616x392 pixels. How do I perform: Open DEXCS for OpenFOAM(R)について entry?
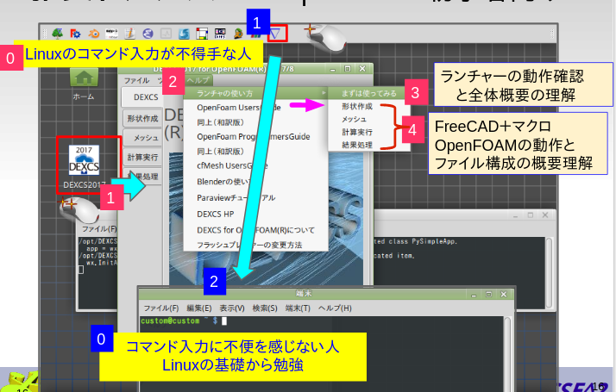click(255, 230)
